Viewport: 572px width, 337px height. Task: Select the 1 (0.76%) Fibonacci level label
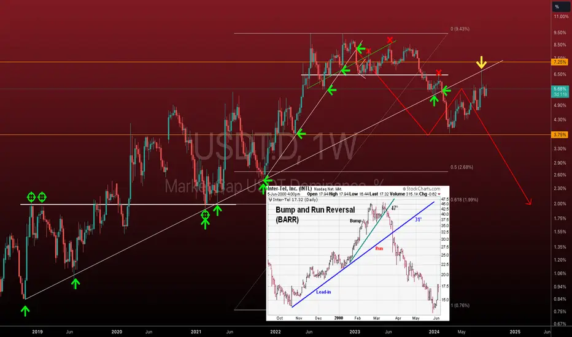click(460, 306)
